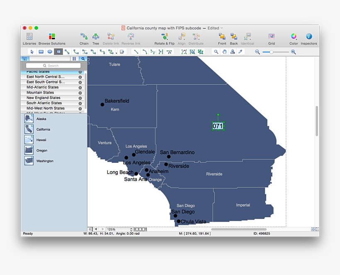Select the arrow pointer tool
Image resolution: width=340 pixels, height=275 pixels.
point(32,52)
